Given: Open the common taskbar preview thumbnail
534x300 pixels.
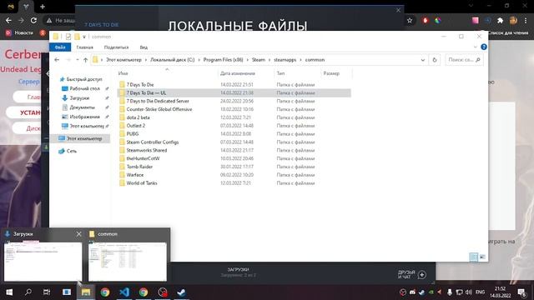Looking at the screenshot, I should [128, 262].
